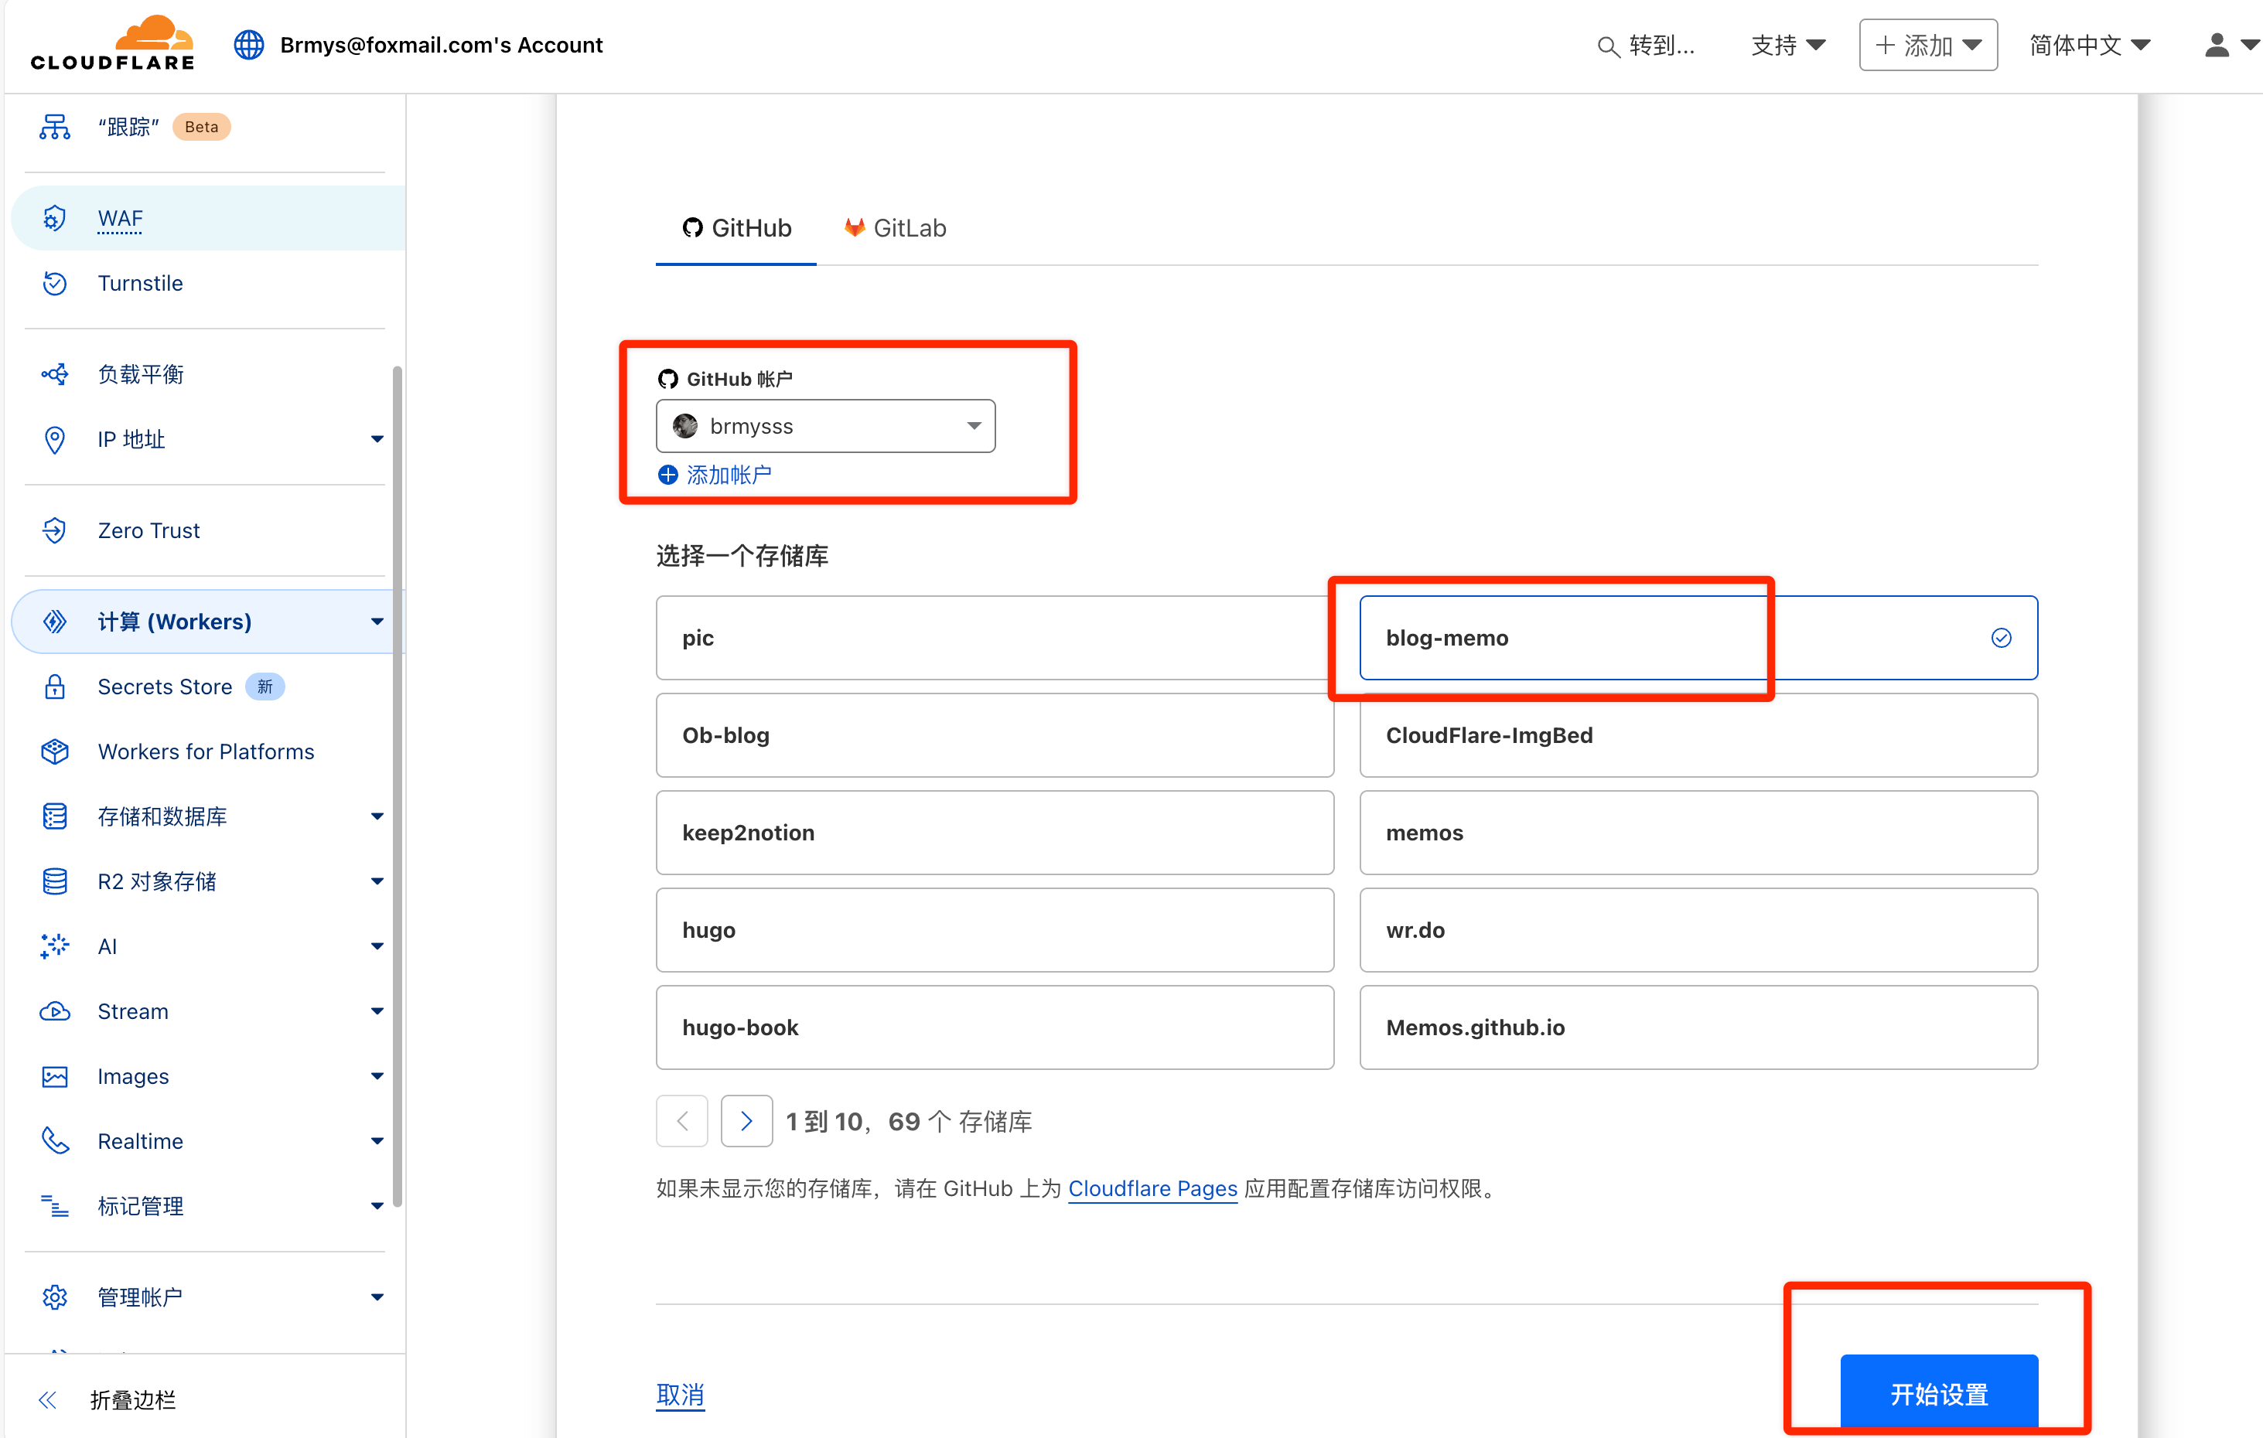Open the 添加 add dropdown button
Screen dimensions: 2263x1438
pos(1927,45)
